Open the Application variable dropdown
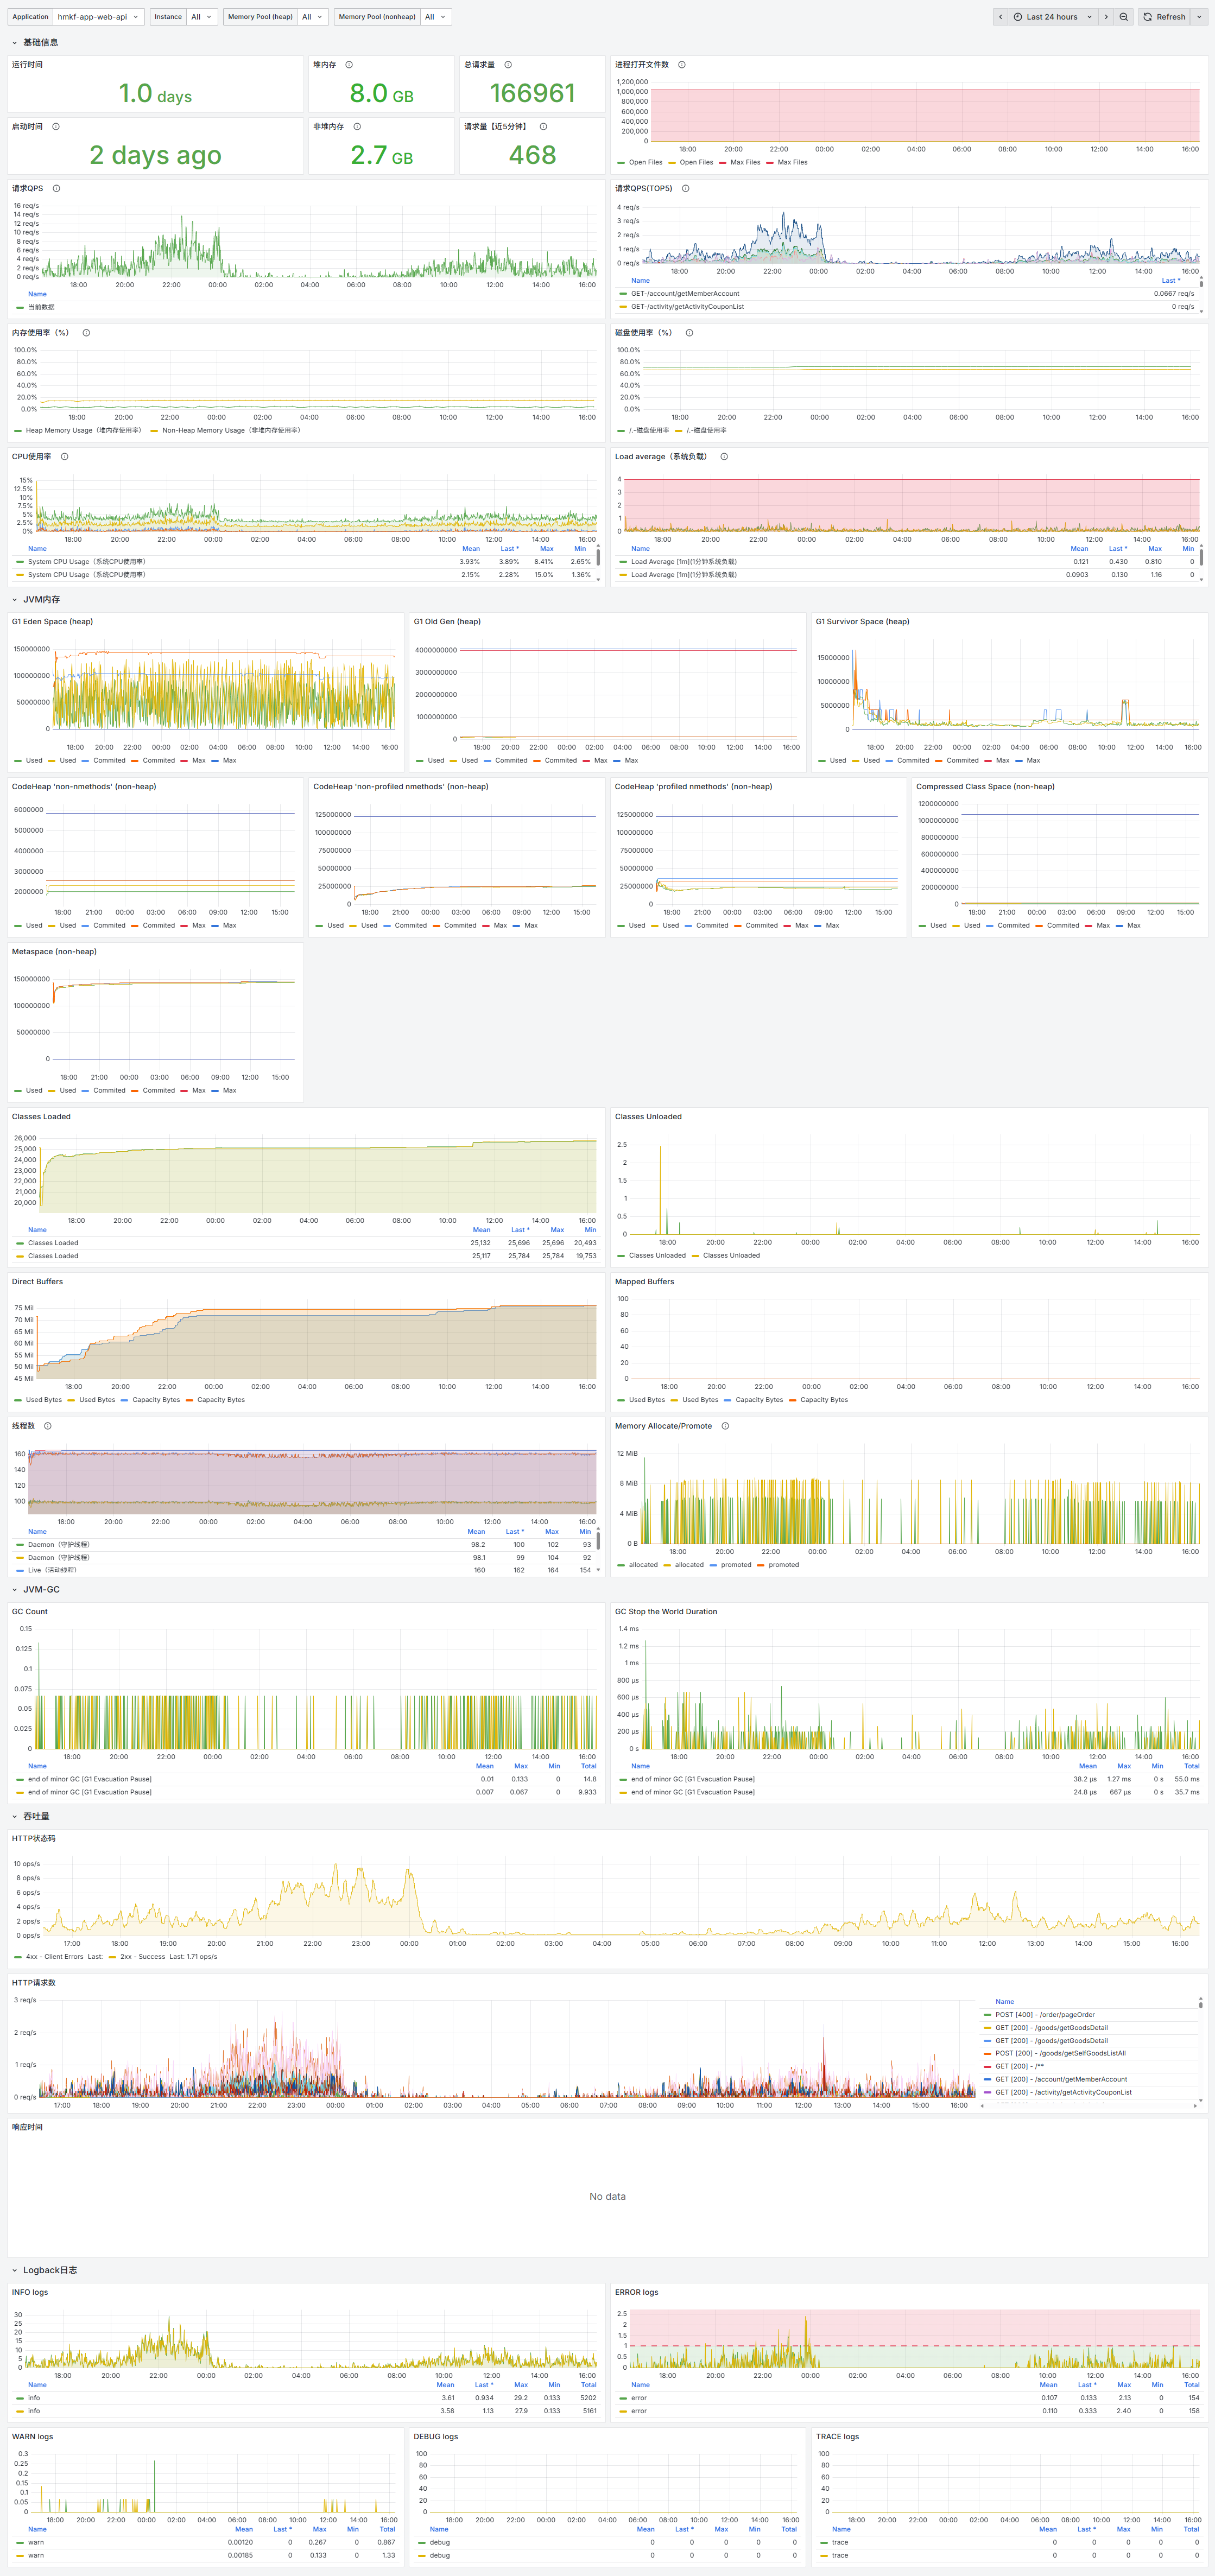The width and height of the screenshot is (1215, 2576). click(x=99, y=17)
